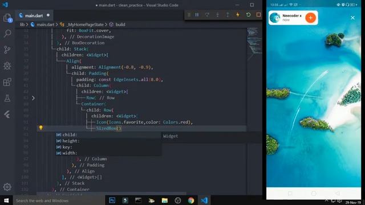Open the Flutter sidebar icon
Image resolution: width=365 pixels, height=205 pixels.
(7, 114)
